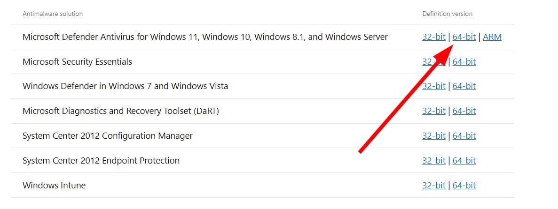Download 64-bit Microsoft Defender Antivirus definitions
This screenshot has width=558, height=209.
464,37
